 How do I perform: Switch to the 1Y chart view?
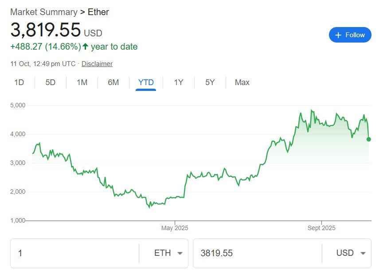pyautogui.click(x=179, y=82)
